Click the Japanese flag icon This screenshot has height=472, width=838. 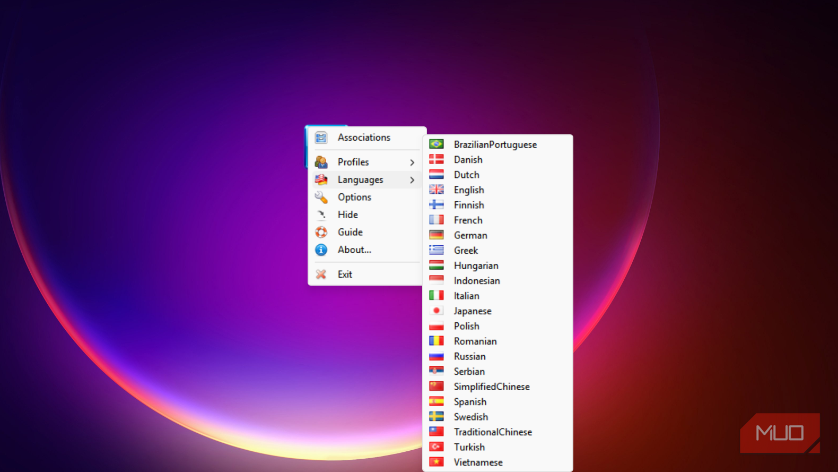(437, 311)
